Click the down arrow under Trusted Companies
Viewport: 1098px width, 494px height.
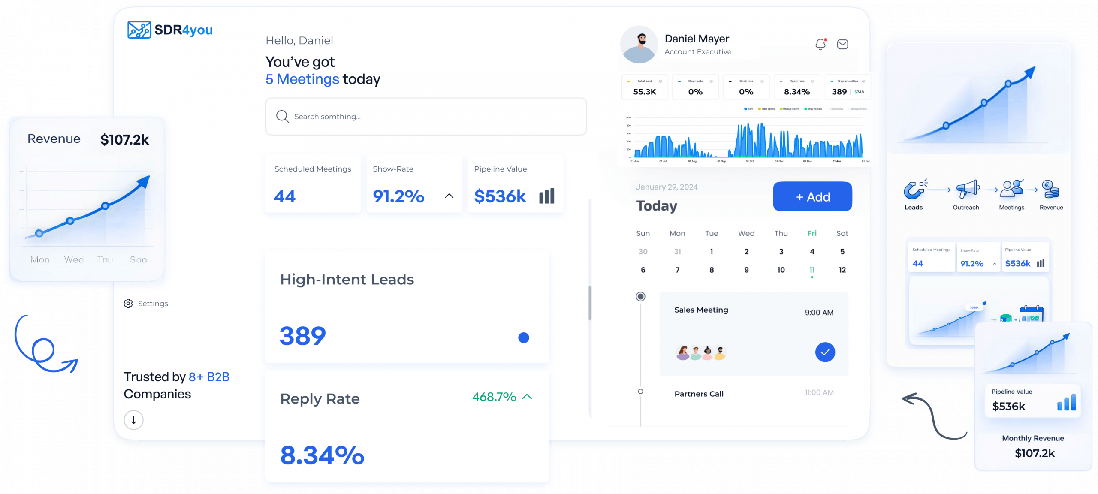point(133,420)
